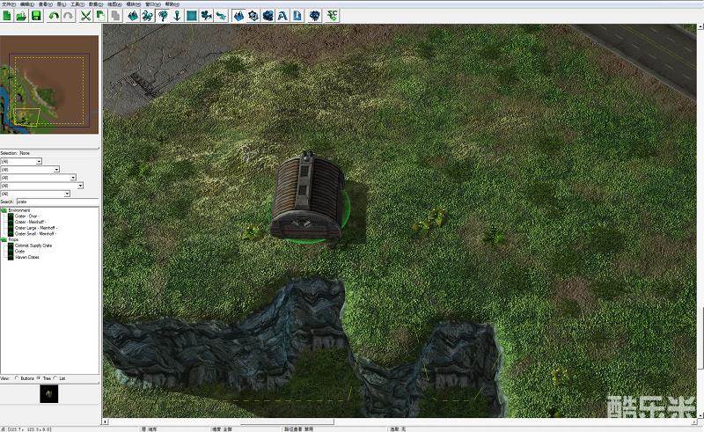Click the Undo arrow icon

pos(55,16)
